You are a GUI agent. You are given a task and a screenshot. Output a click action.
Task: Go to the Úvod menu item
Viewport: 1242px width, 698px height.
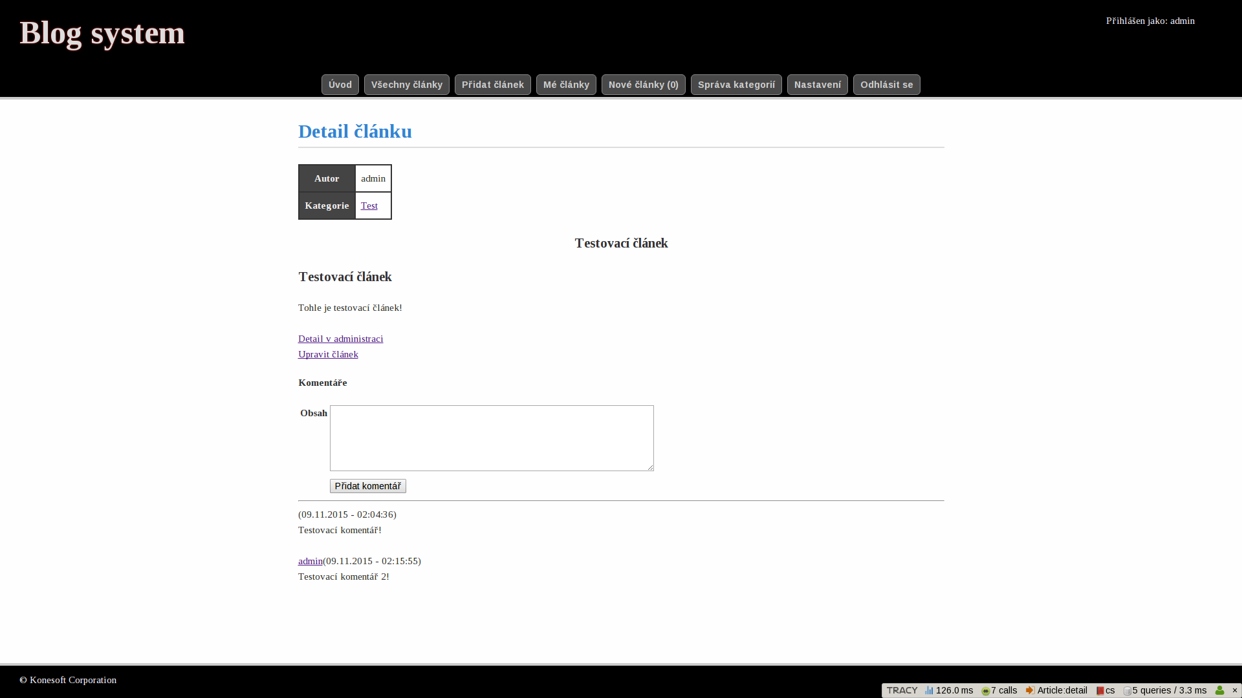click(x=340, y=85)
